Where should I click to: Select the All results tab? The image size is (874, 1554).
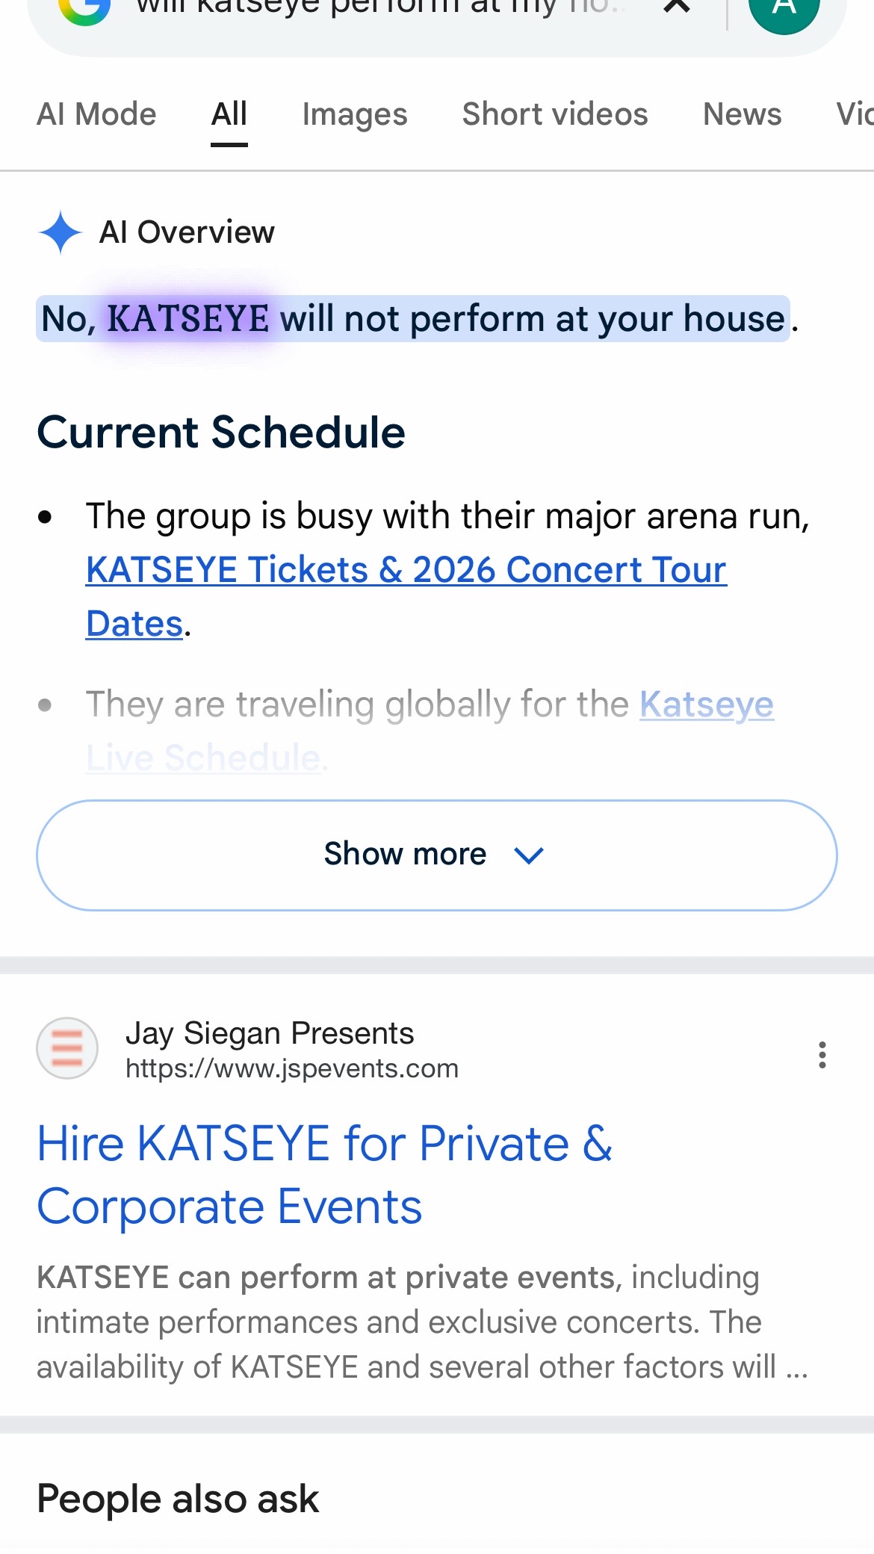(x=229, y=114)
